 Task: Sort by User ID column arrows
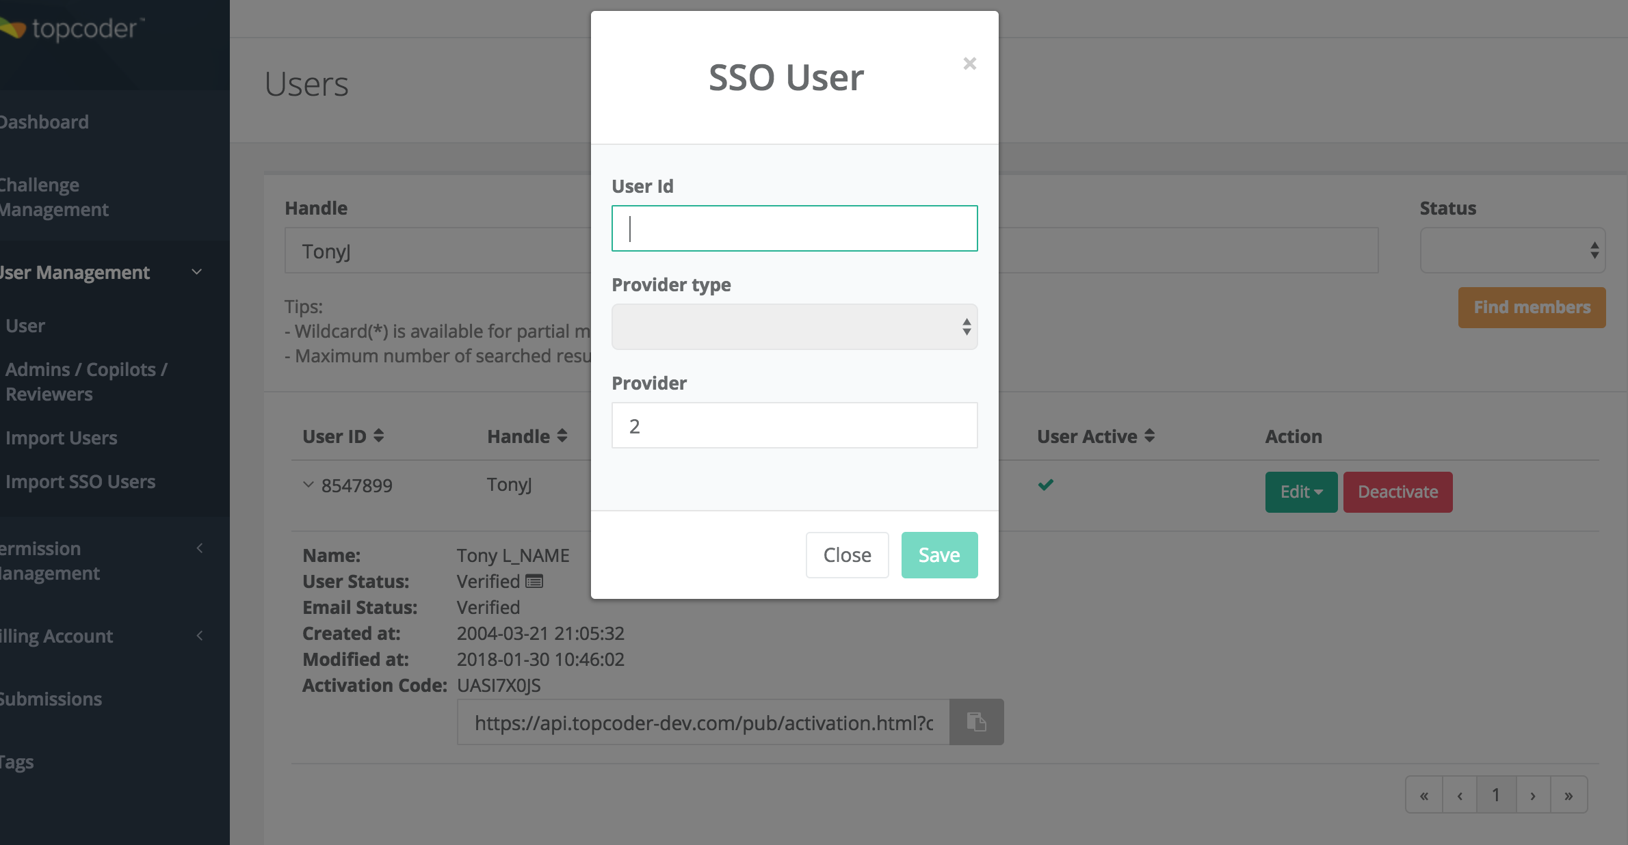coord(379,436)
